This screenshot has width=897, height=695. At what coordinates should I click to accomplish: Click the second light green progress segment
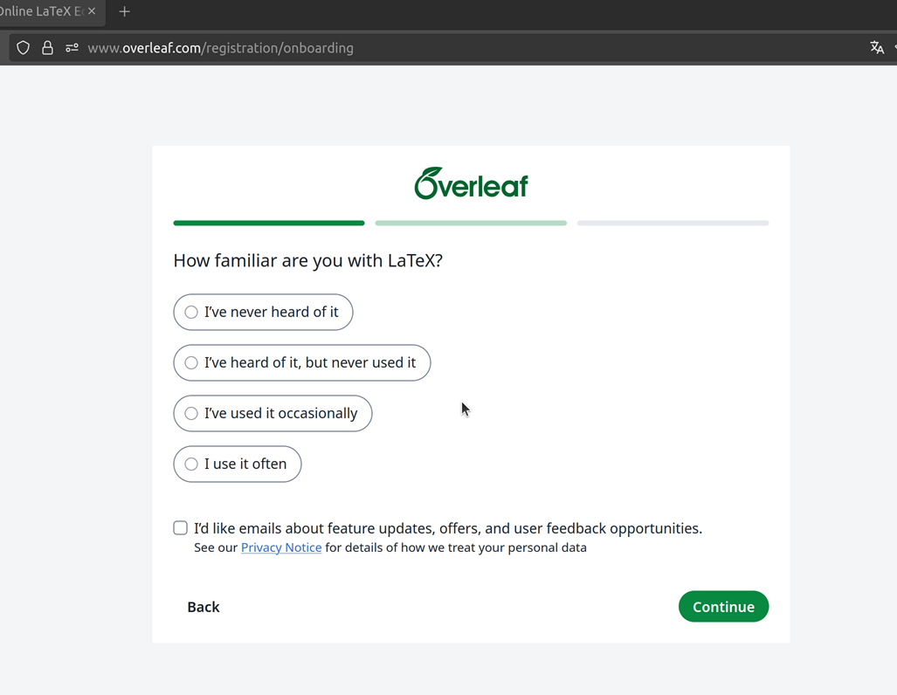(x=471, y=224)
